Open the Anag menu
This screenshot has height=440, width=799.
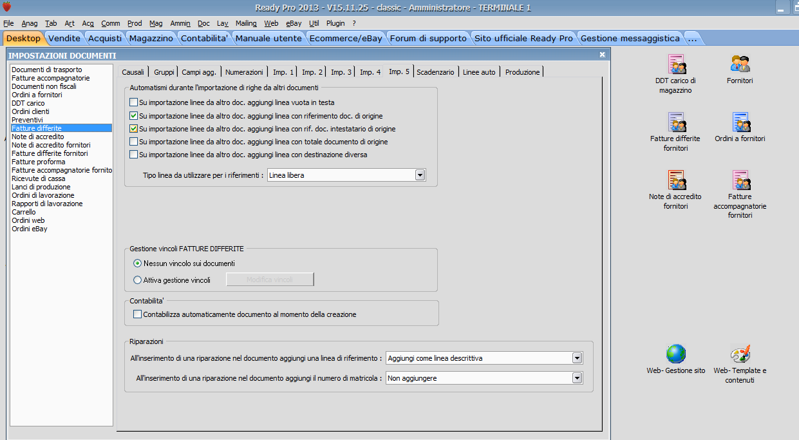[x=30, y=23]
